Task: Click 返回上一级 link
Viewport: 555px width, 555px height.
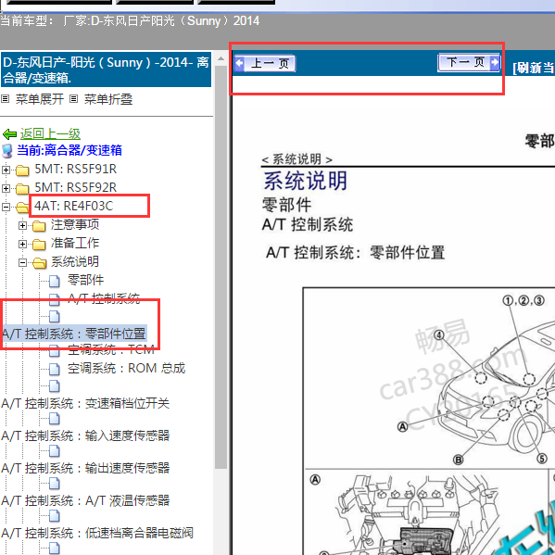Action: click(50, 133)
